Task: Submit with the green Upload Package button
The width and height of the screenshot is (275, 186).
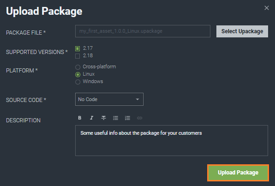Action: (x=238, y=173)
